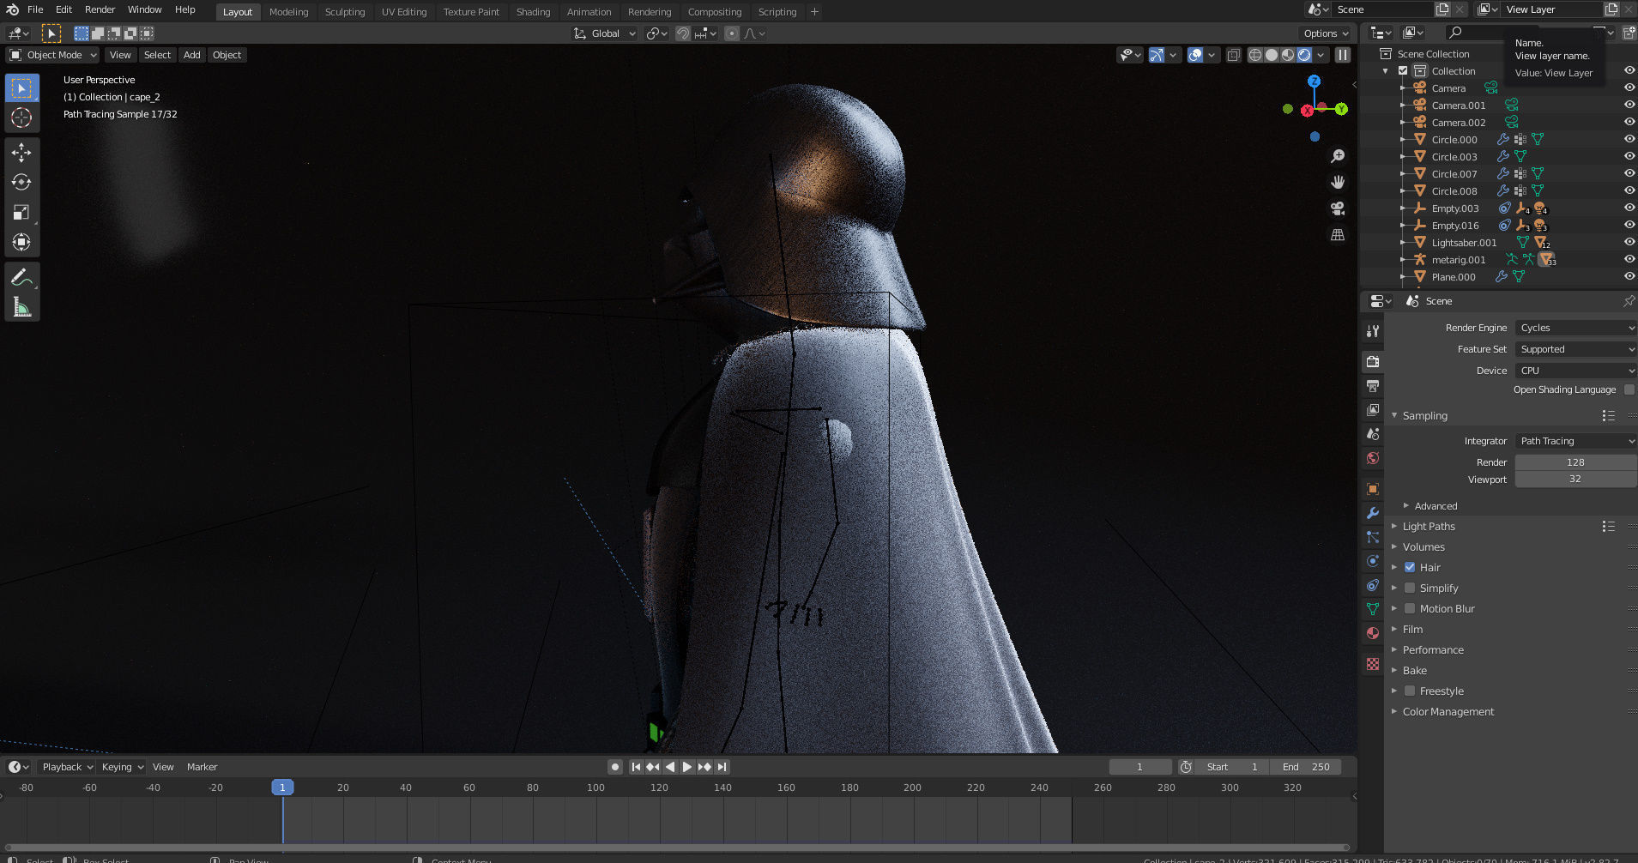Open the timeline Playback popover

click(66, 767)
